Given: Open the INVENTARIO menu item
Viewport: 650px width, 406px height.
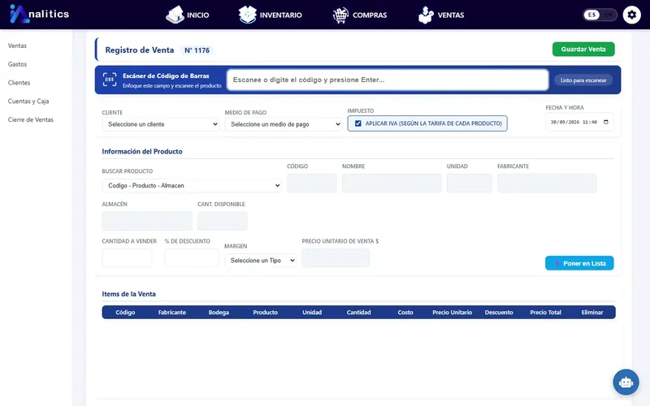Looking at the screenshot, I should (x=280, y=15).
